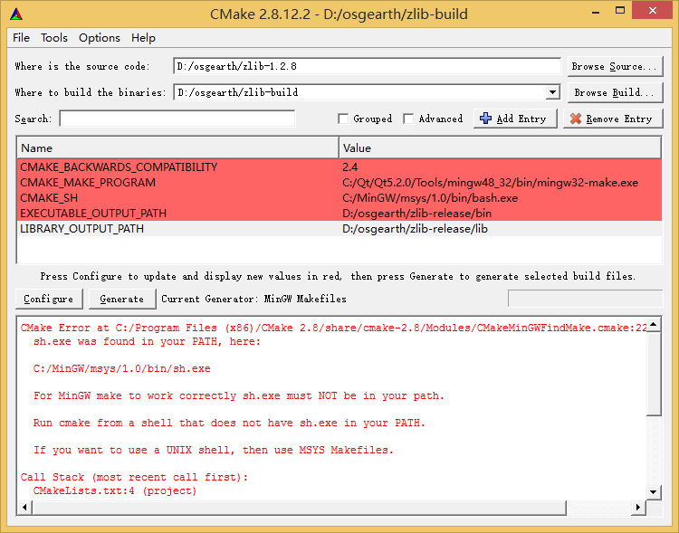Click the Configure button
The height and width of the screenshot is (533, 679).
(x=49, y=299)
